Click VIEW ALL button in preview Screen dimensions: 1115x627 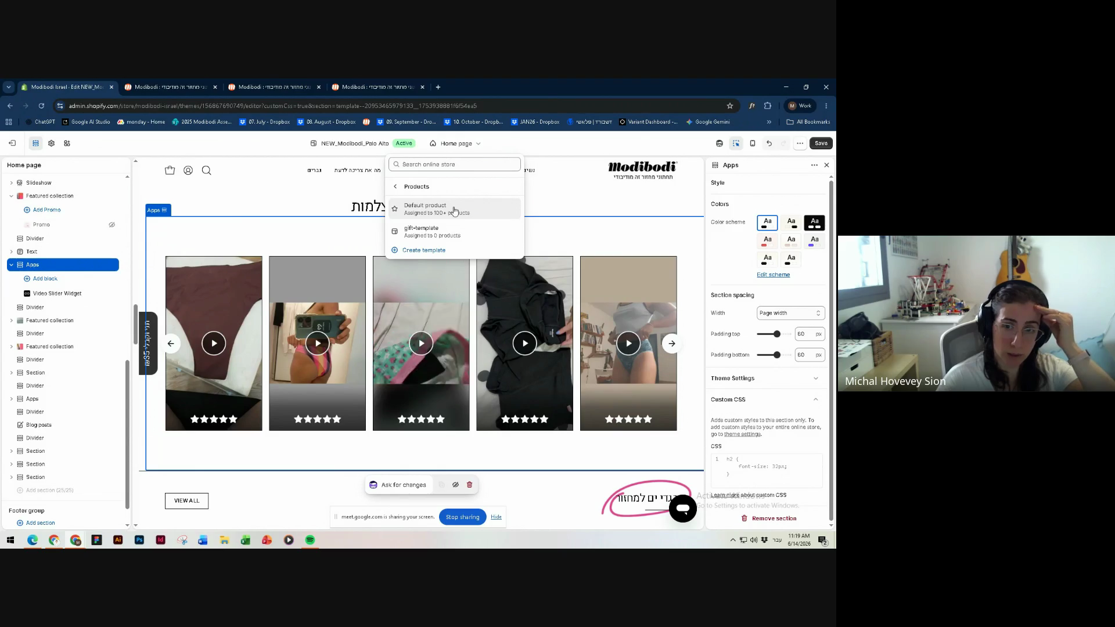(x=186, y=501)
